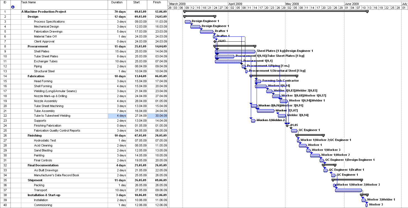Click the highlighted duration cell of task 22
Screen dimensions: 408x208
point(117,116)
